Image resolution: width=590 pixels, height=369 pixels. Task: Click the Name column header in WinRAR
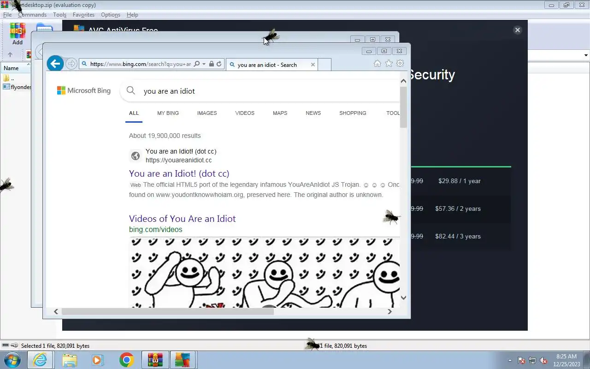16,68
